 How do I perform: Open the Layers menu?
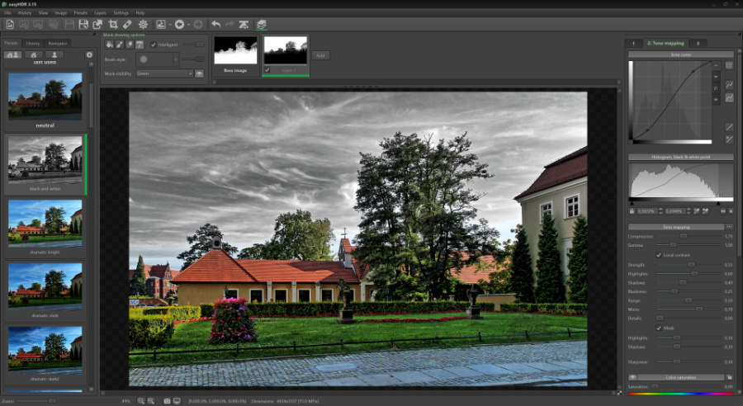100,13
